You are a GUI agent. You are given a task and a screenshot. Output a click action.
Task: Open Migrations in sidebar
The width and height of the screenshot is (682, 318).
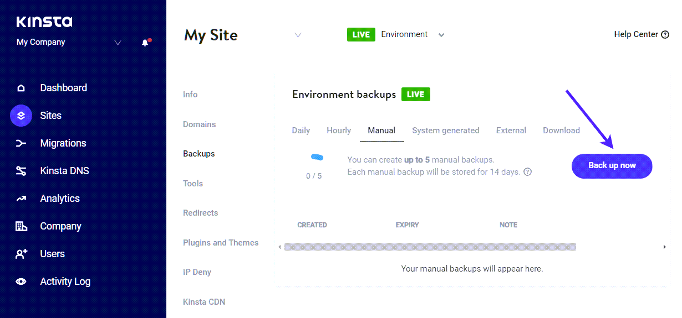(x=63, y=143)
